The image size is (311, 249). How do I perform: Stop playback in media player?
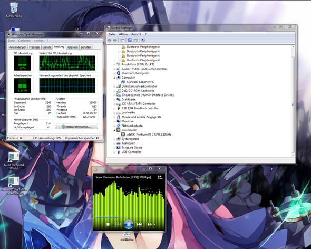click(x=108, y=224)
